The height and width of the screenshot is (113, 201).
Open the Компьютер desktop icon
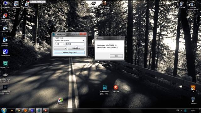(5, 4)
